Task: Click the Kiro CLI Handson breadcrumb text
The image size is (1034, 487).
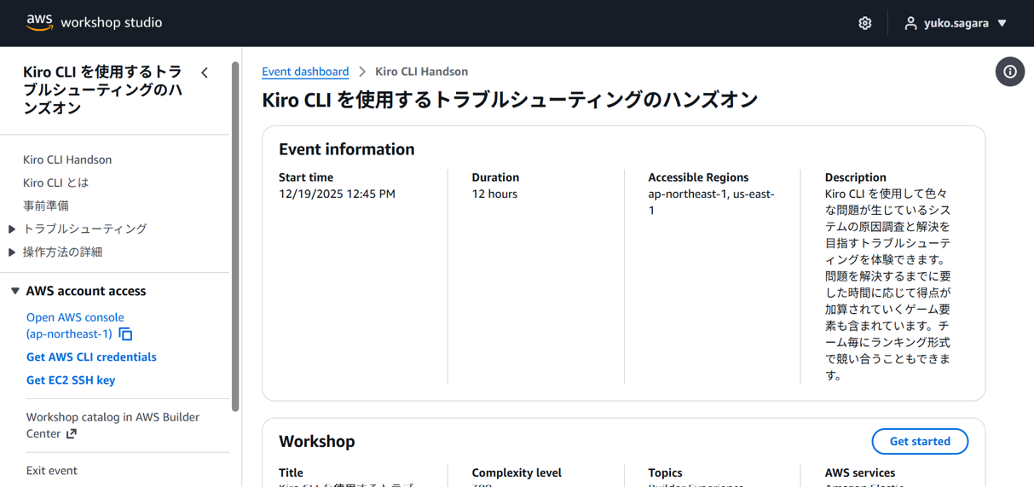Action: (421, 72)
